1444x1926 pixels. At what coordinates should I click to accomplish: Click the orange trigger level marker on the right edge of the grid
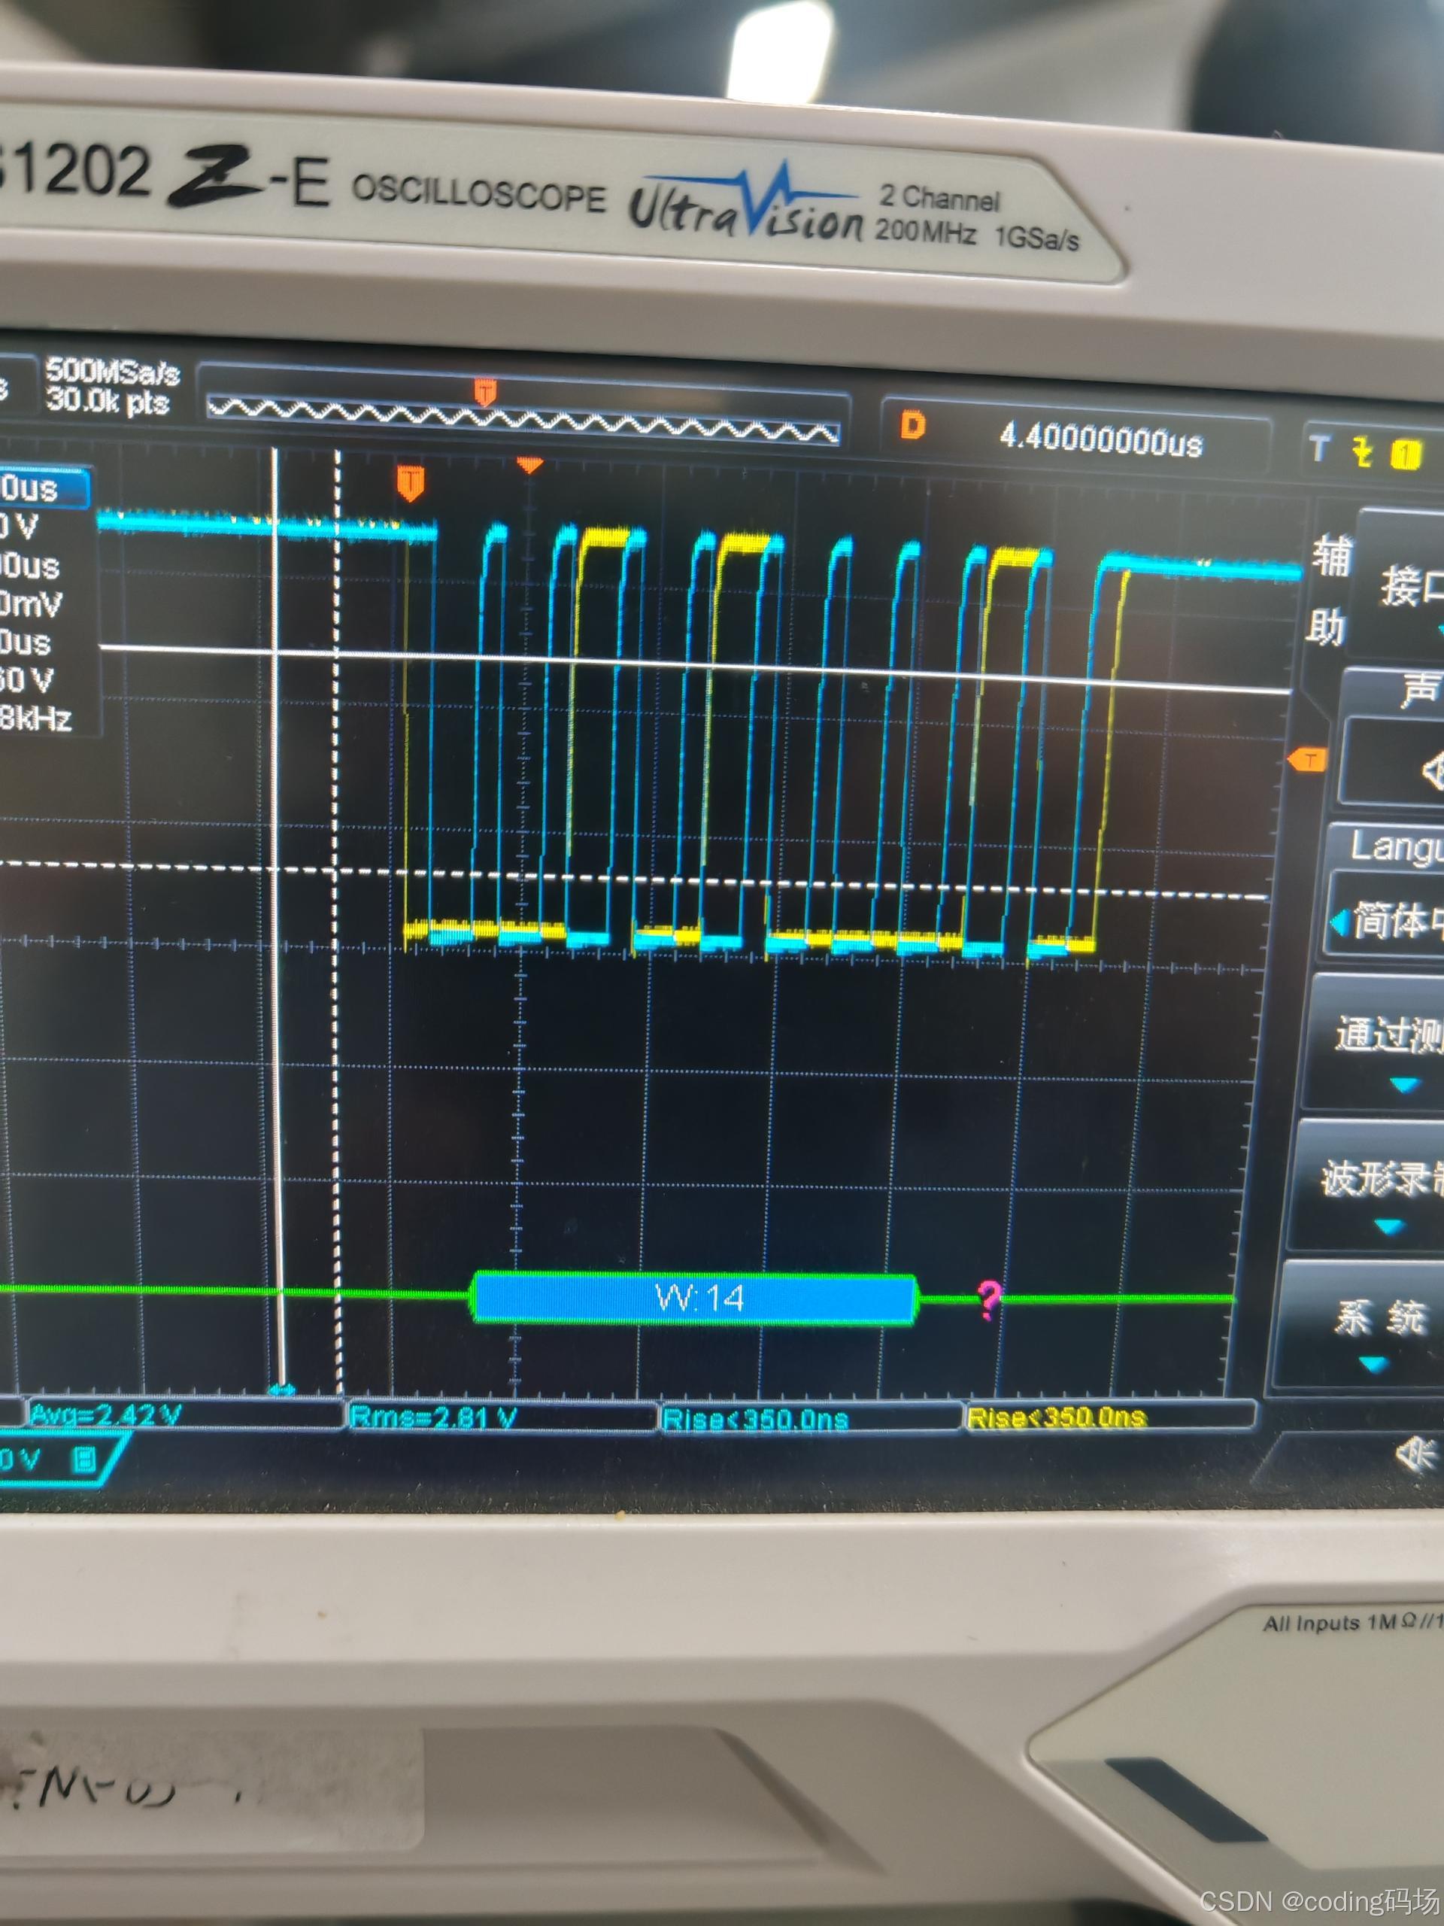pyautogui.click(x=1306, y=759)
